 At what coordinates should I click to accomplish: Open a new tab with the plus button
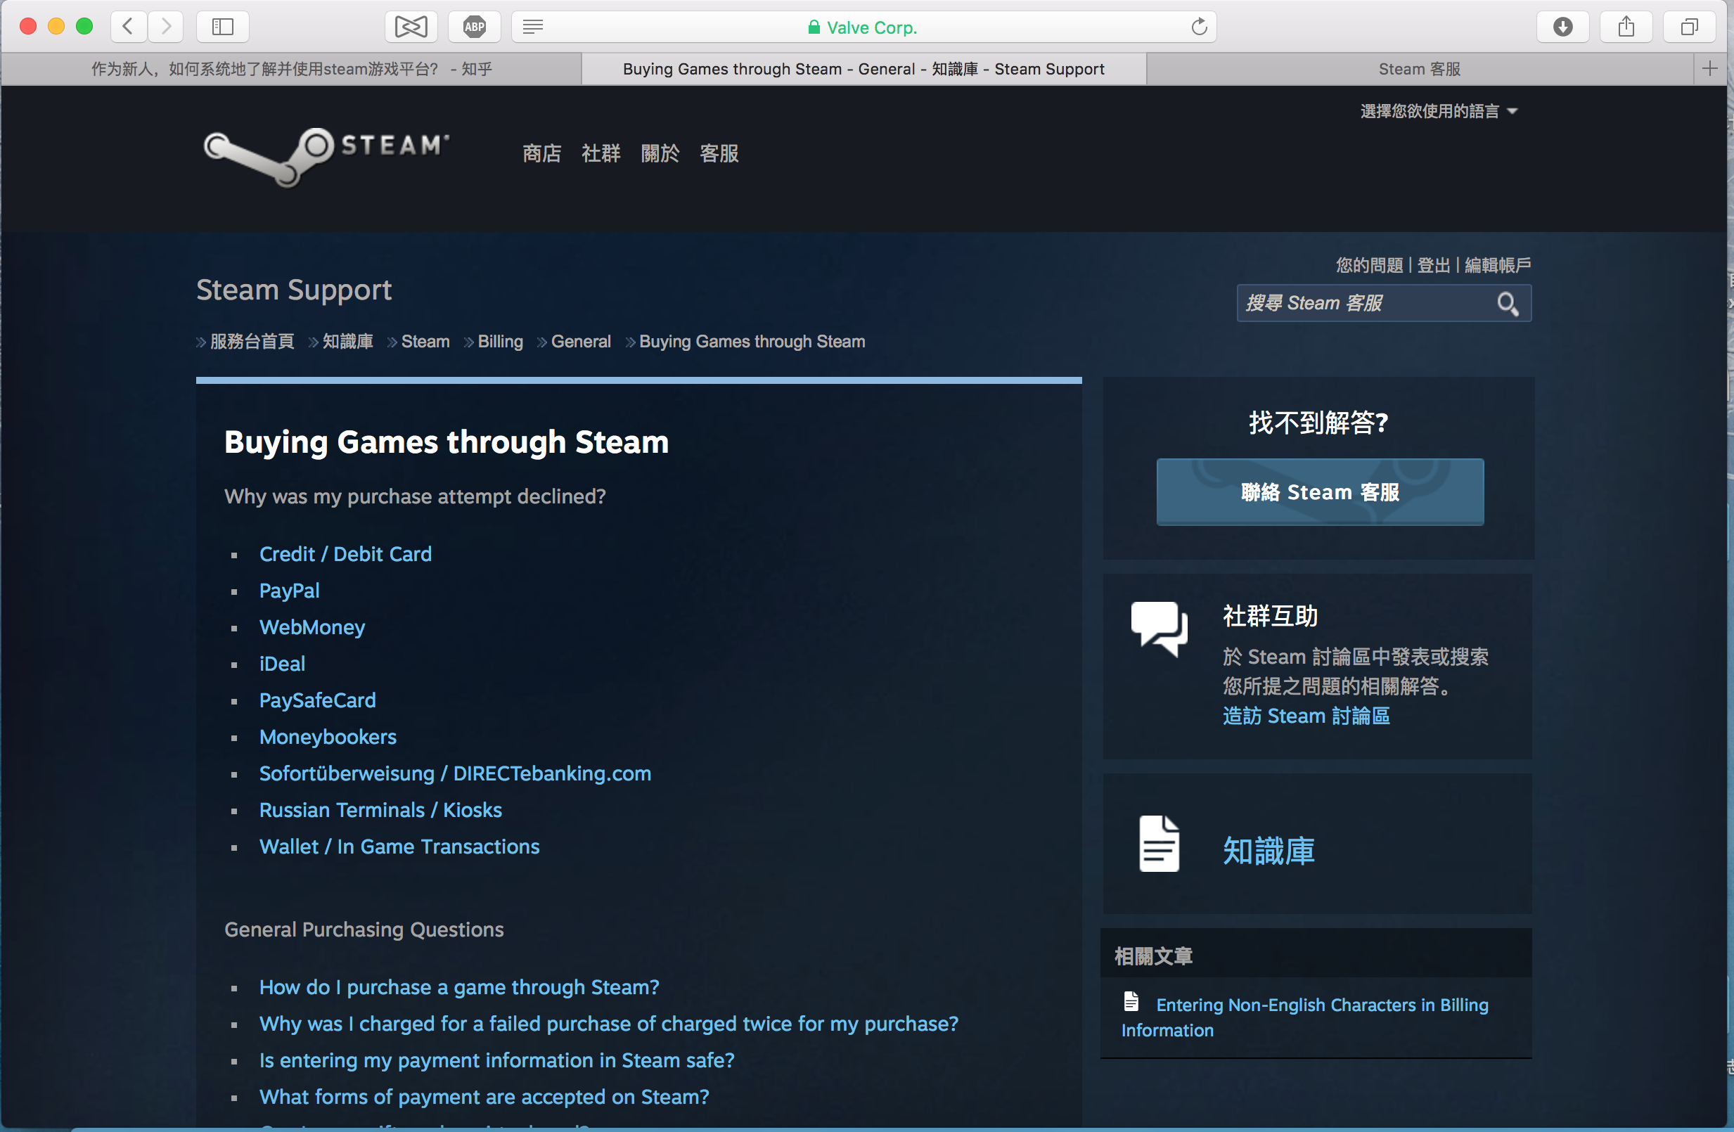1711,68
